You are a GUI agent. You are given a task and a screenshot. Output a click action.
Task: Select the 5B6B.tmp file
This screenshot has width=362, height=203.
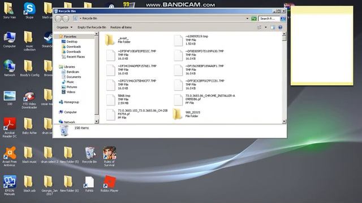pos(118,99)
